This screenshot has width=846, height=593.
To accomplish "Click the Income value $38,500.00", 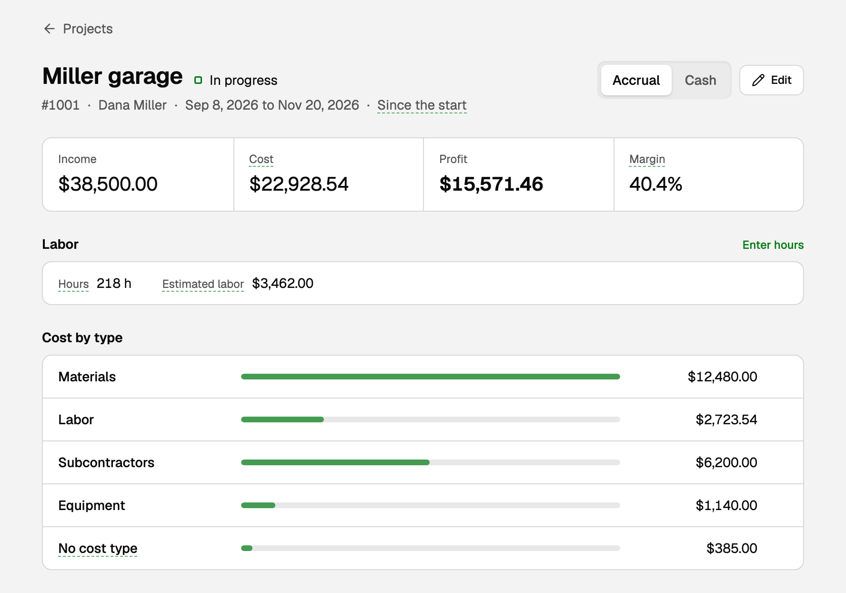I will 108,184.
